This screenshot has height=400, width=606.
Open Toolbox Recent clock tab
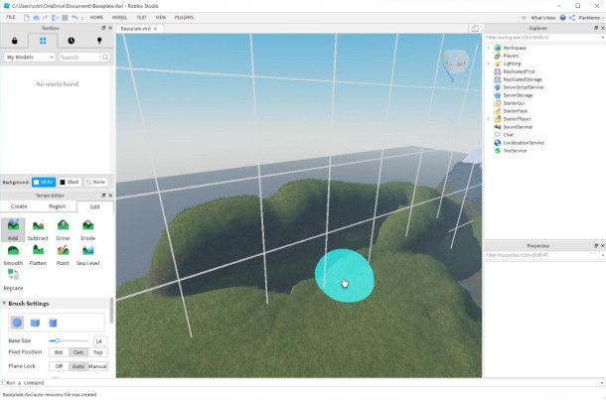pos(72,41)
